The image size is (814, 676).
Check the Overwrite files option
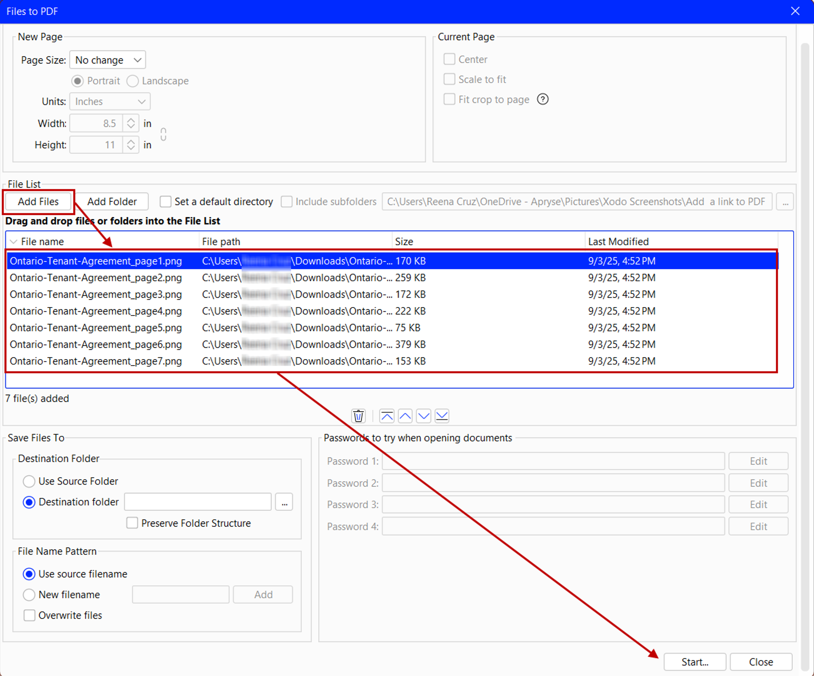click(x=29, y=616)
